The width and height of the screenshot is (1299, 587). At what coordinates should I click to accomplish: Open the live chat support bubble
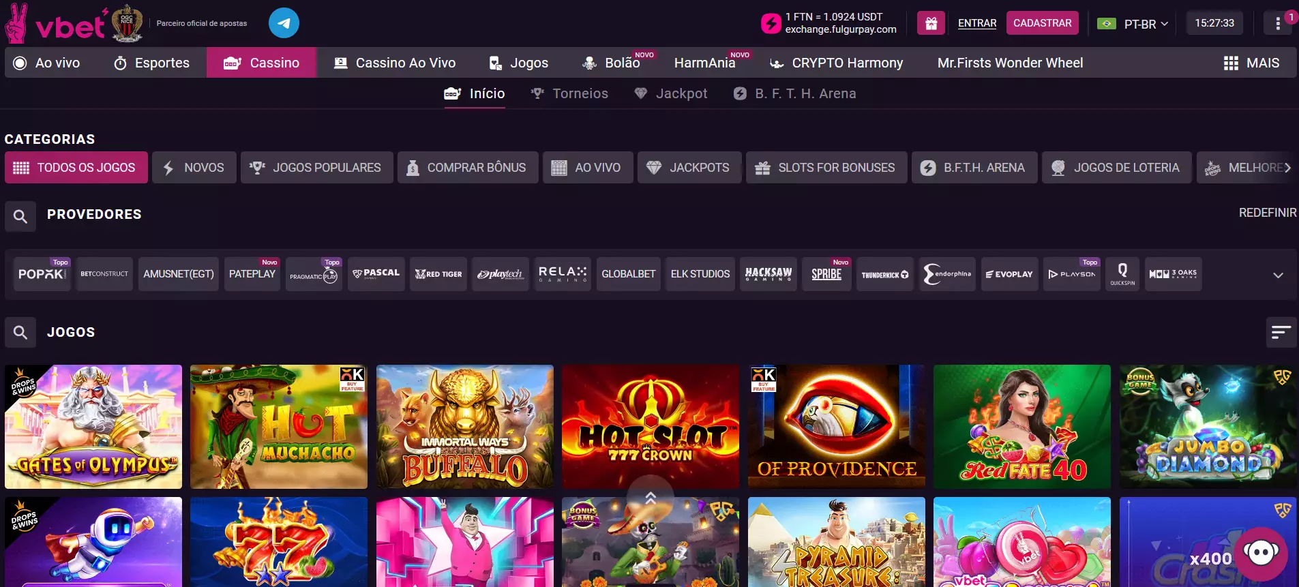pos(1260,553)
